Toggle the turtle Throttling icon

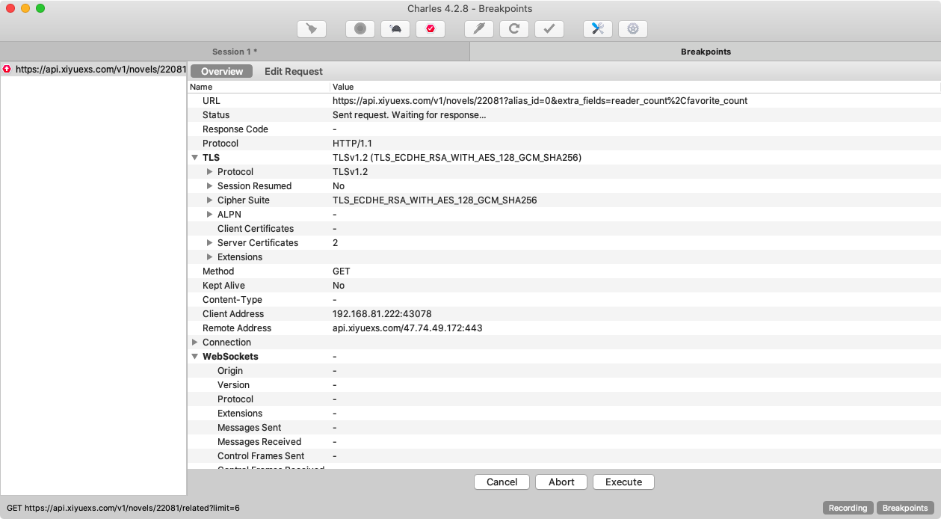[x=395, y=28]
